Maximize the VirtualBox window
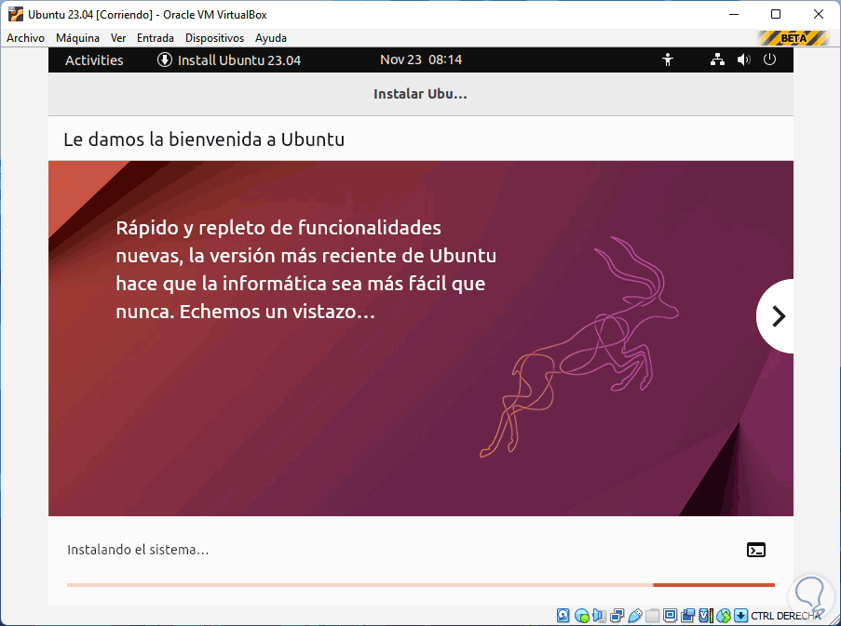Screen dimensions: 841x626 click(776, 14)
